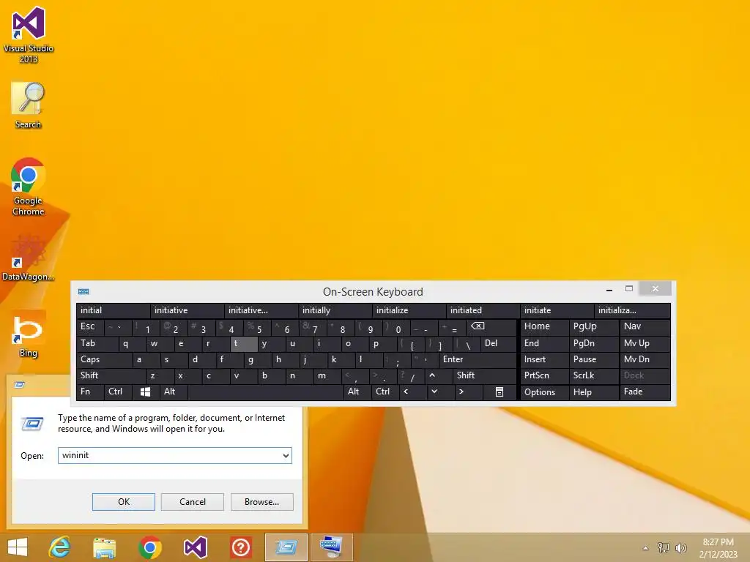Choose the 'initial' text prediction
This screenshot has width=750, height=562.
(113, 310)
